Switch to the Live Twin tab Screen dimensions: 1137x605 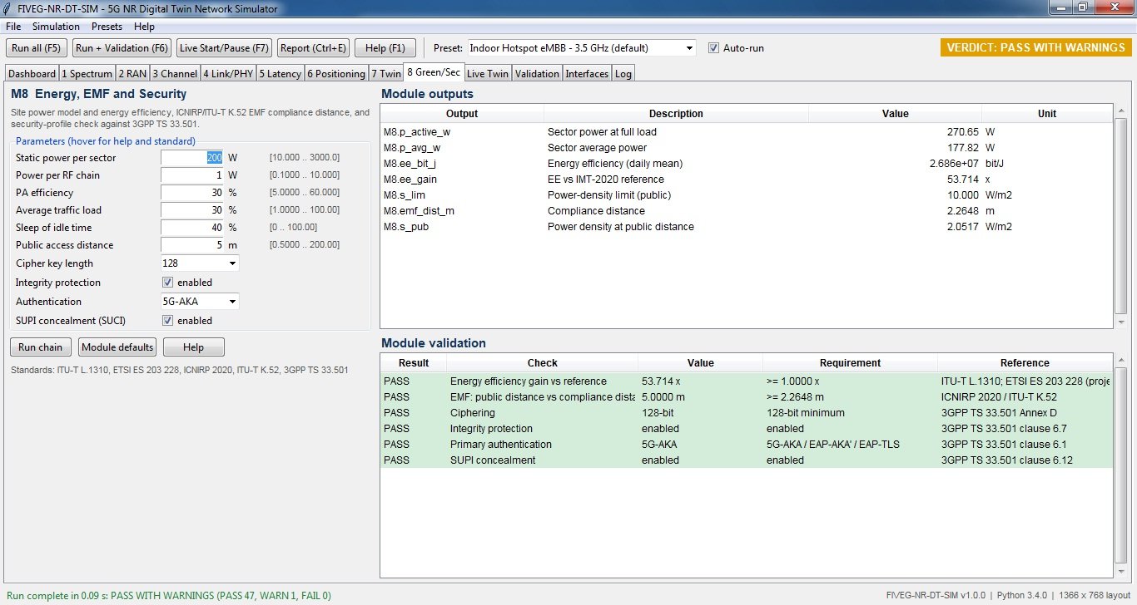488,74
